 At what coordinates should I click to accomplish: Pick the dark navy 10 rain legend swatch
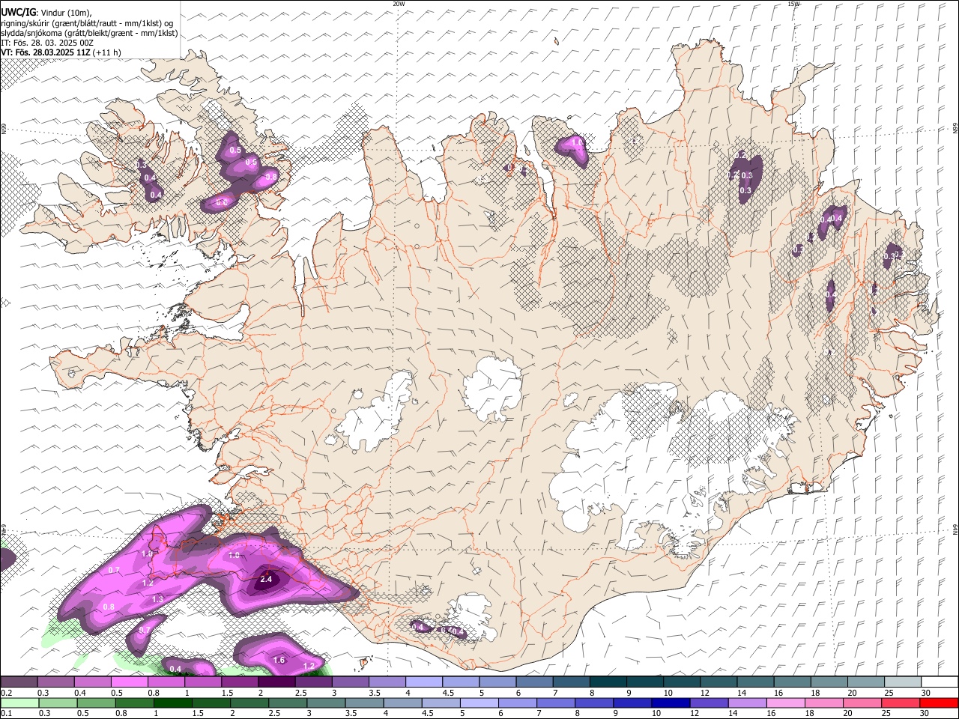[x=671, y=703]
